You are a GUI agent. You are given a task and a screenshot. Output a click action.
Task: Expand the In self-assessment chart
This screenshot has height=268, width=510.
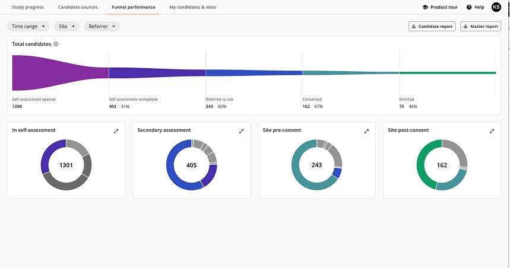pyautogui.click(x=116, y=131)
